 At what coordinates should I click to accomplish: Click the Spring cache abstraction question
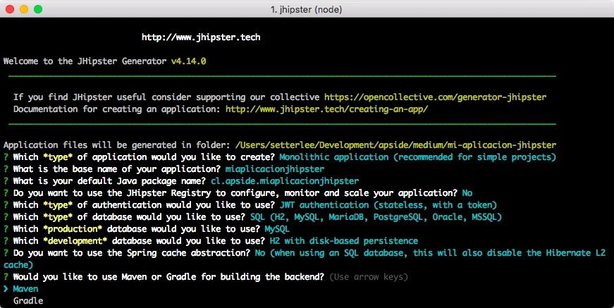[131, 253]
